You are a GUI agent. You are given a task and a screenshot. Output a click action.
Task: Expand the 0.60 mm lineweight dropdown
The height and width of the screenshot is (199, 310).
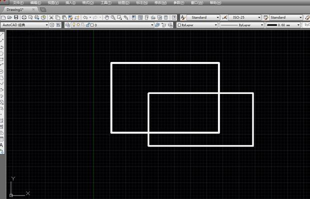click(283, 25)
